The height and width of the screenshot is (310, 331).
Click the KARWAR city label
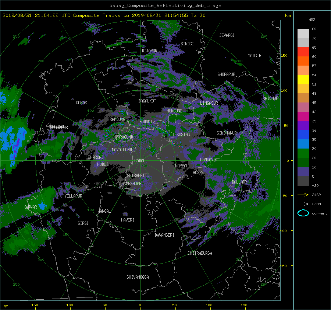(x=30, y=207)
